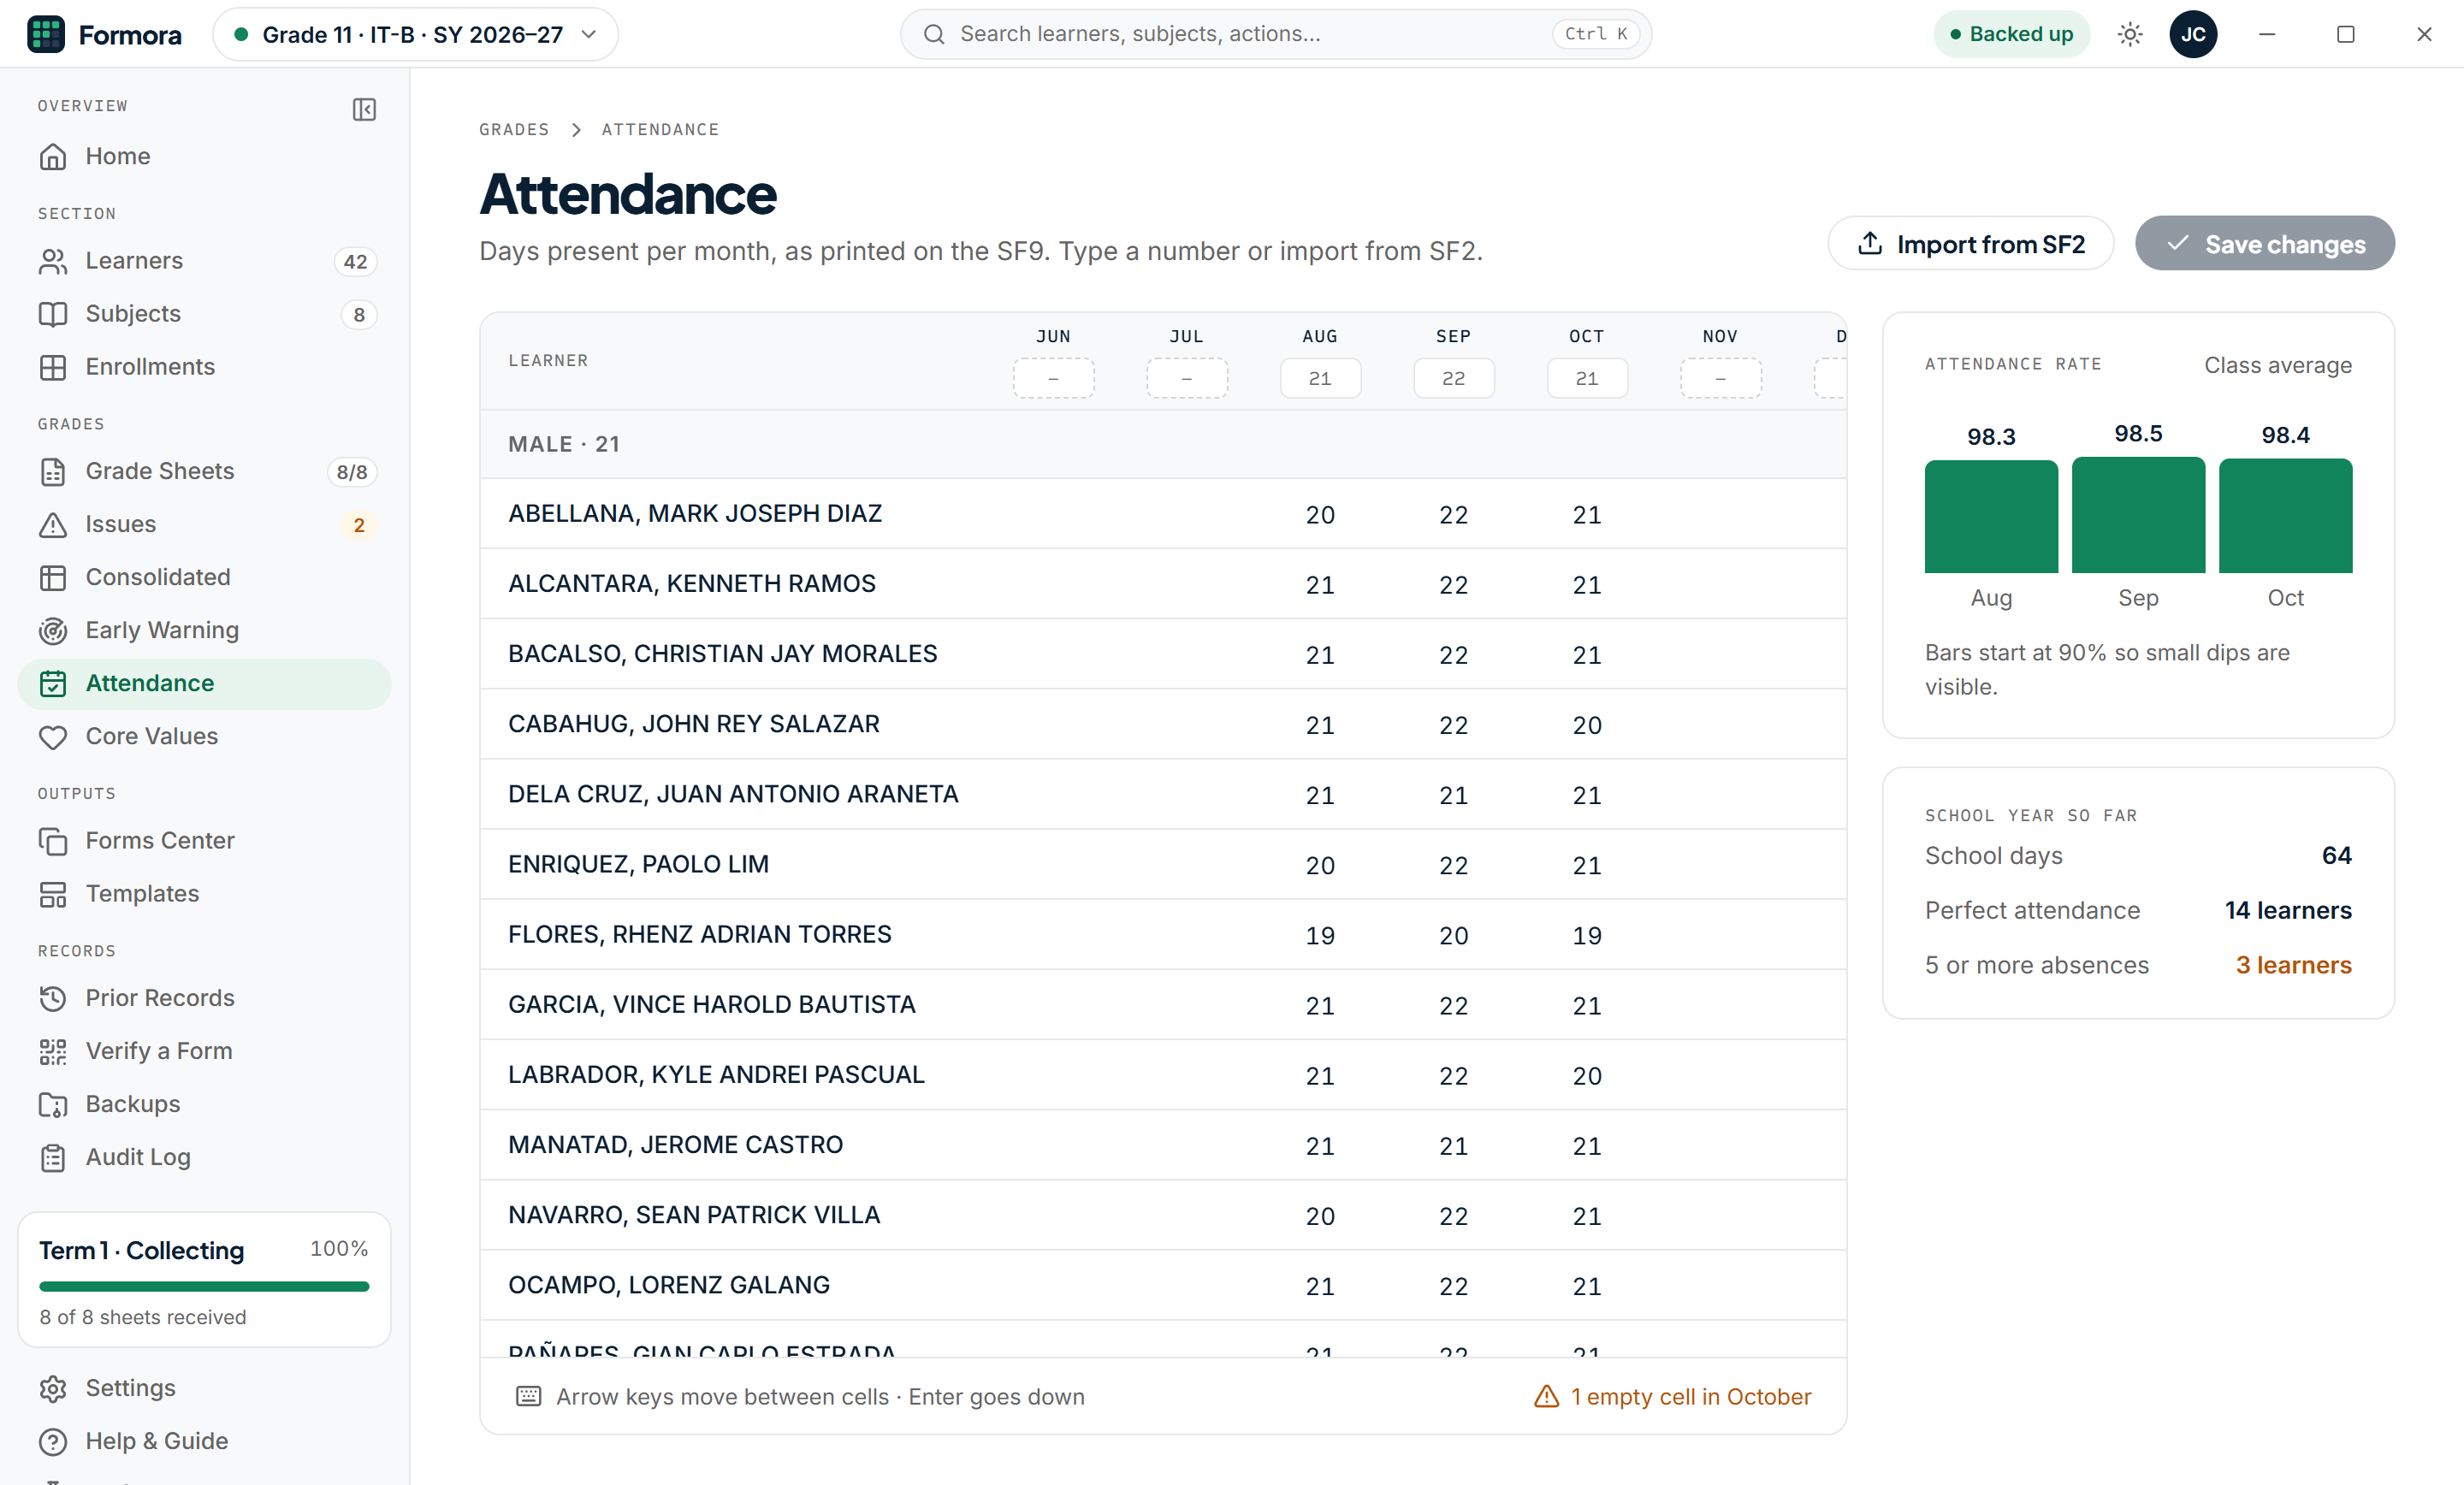This screenshot has height=1485, width=2464.
Task: Set the NOV school days field
Action: (1720, 379)
